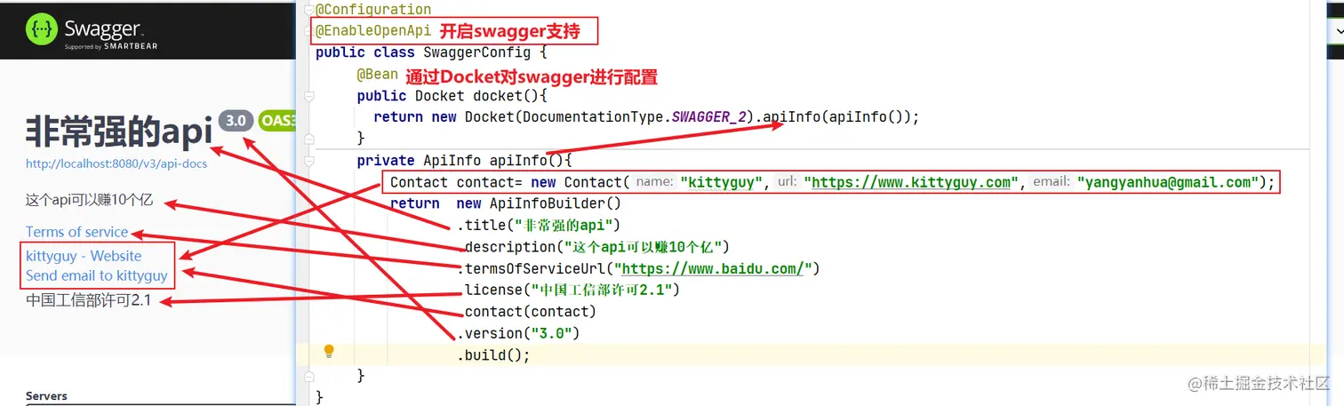The image size is (1344, 406).
Task: Click the Swagger logo icon
Action: [42, 29]
